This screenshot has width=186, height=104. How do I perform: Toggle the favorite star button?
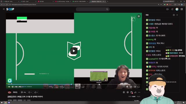click(x=30, y=92)
